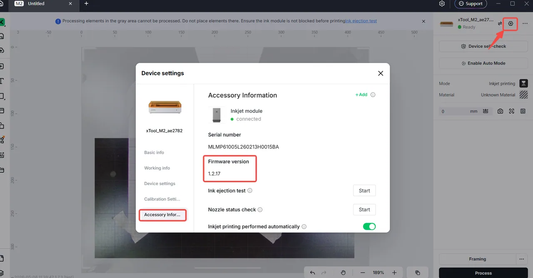Open device more options menu
Viewport: 533px width, 278px height.
click(525, 24)
